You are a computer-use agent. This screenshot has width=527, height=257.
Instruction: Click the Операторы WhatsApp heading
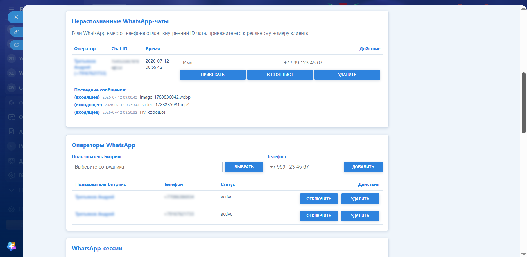(103, 145)
